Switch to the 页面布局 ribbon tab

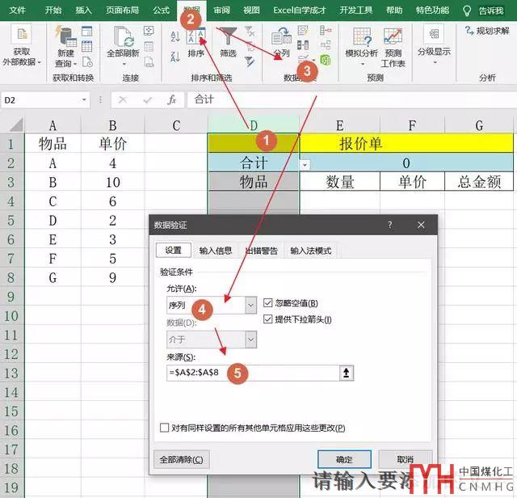pyautogui.click(x=122, y=11)
